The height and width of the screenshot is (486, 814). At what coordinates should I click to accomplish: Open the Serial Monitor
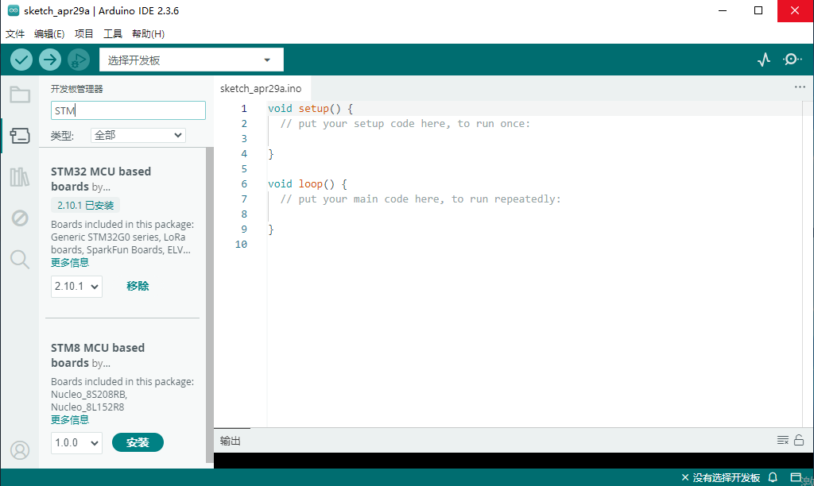(792, 60)
